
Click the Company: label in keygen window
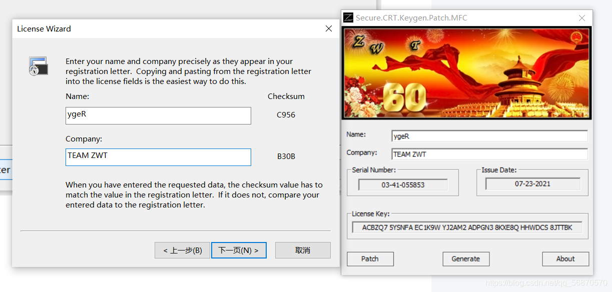(362, 152)
